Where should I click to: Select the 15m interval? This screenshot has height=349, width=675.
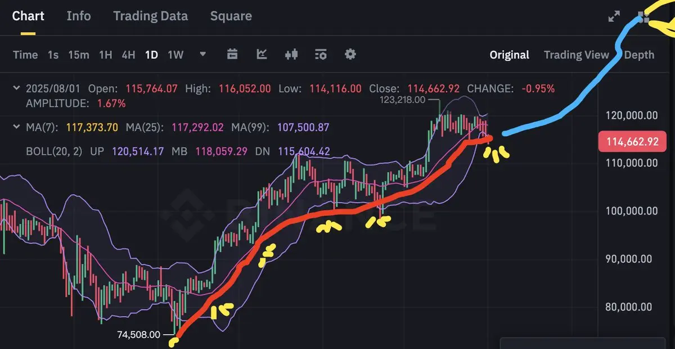pos(79,55)
